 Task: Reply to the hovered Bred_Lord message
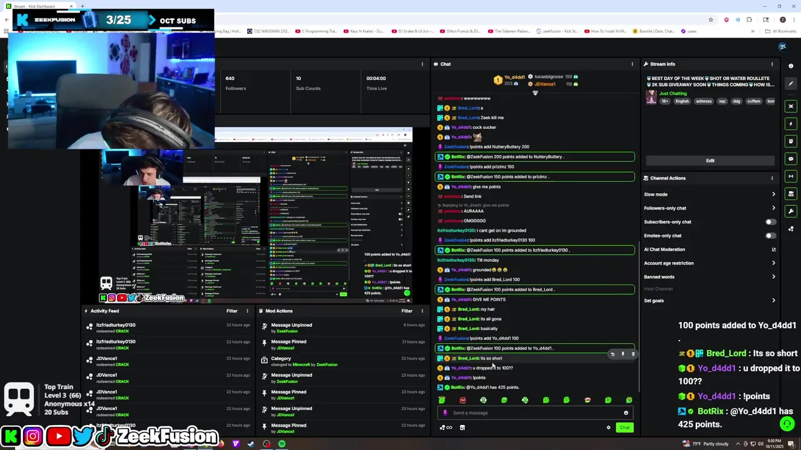[613, 354]
